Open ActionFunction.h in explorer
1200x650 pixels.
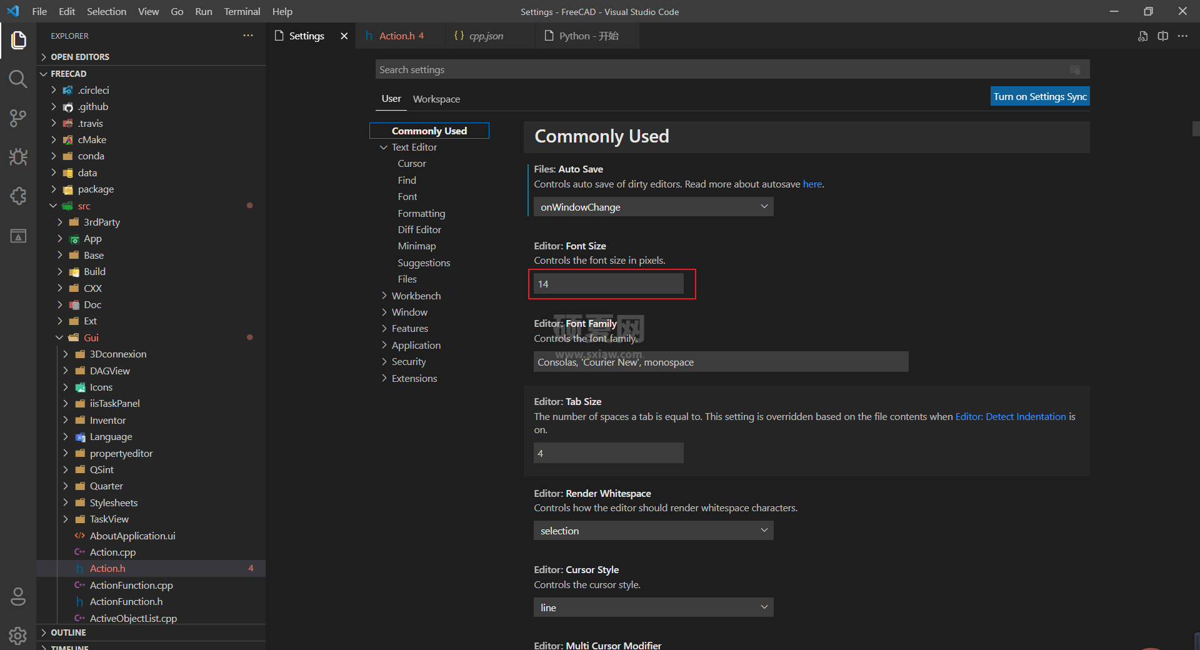click(x=126, y=601)
